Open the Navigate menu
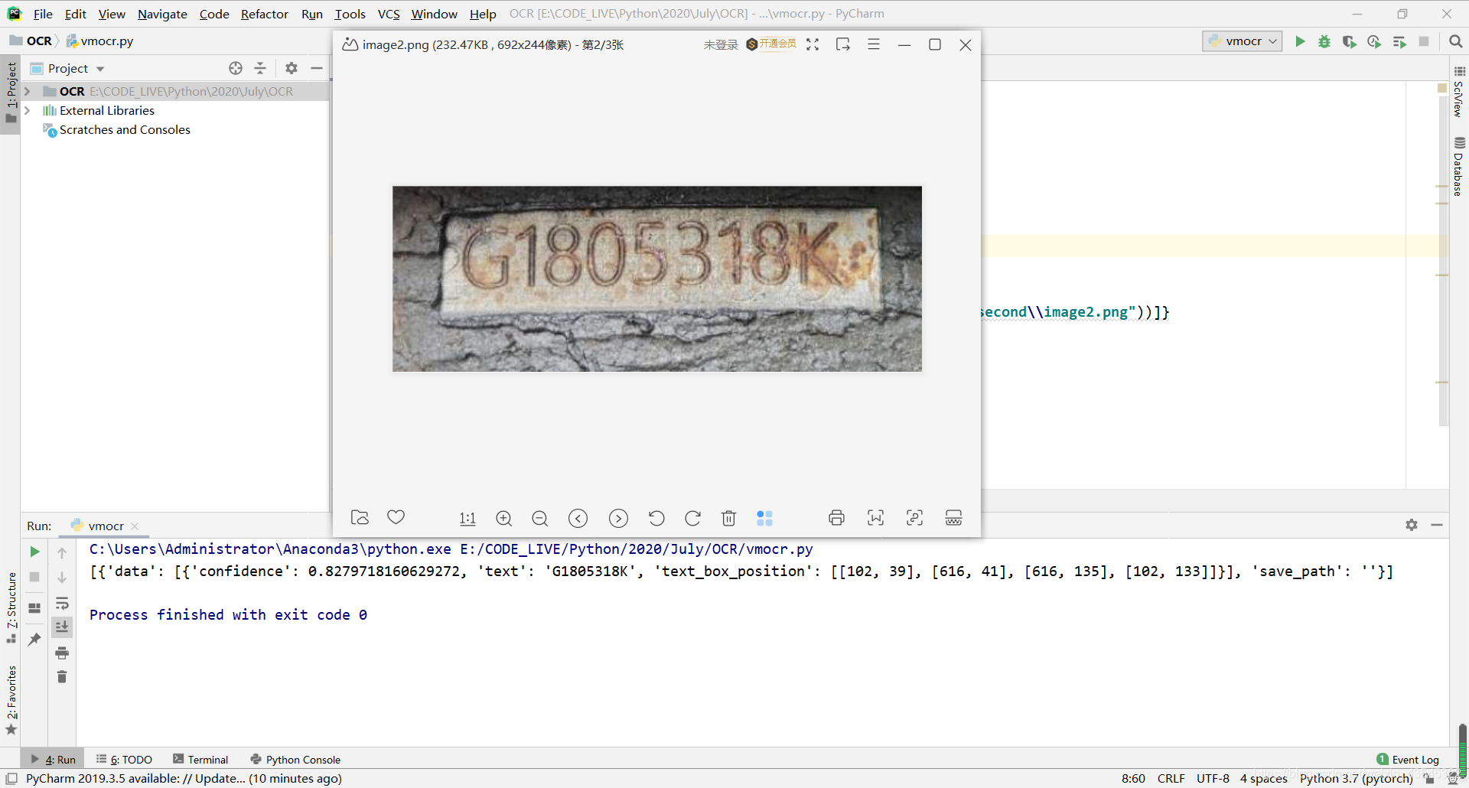 (162, 14)
